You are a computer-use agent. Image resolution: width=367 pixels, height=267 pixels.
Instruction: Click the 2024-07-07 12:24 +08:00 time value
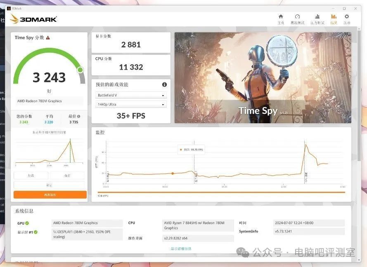[x=309, y=223]
